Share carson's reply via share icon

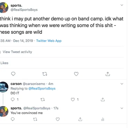(103, 99)
